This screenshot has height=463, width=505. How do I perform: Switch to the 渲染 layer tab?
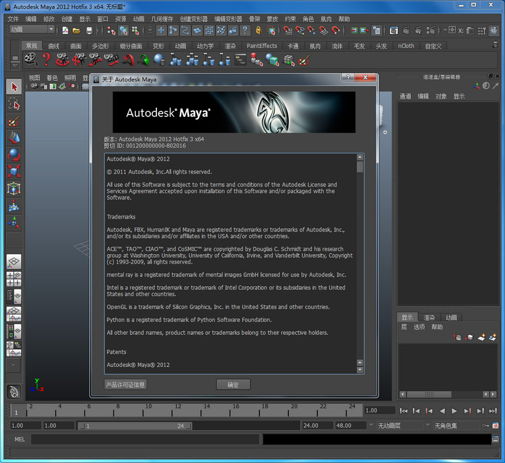(x=429, y=318)
